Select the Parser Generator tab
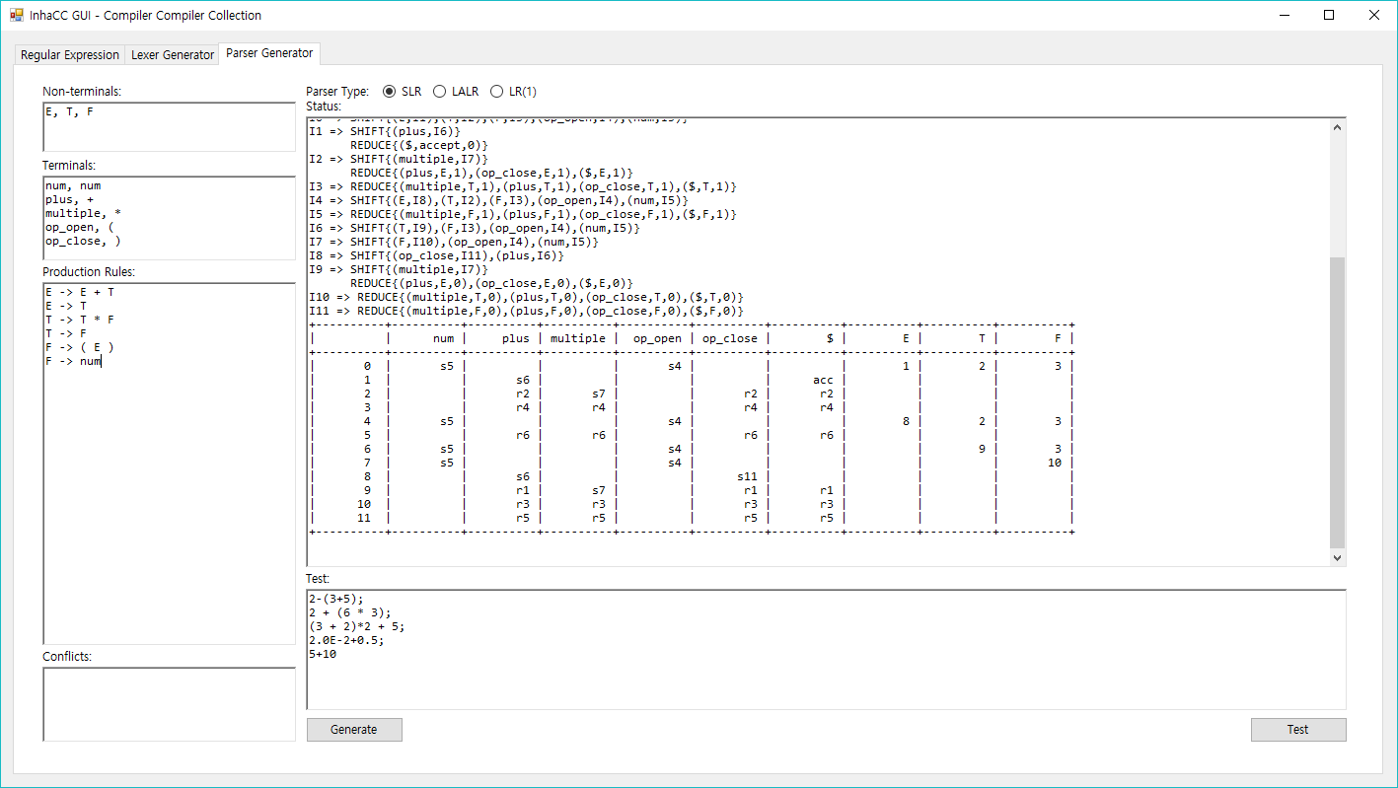 269,53
